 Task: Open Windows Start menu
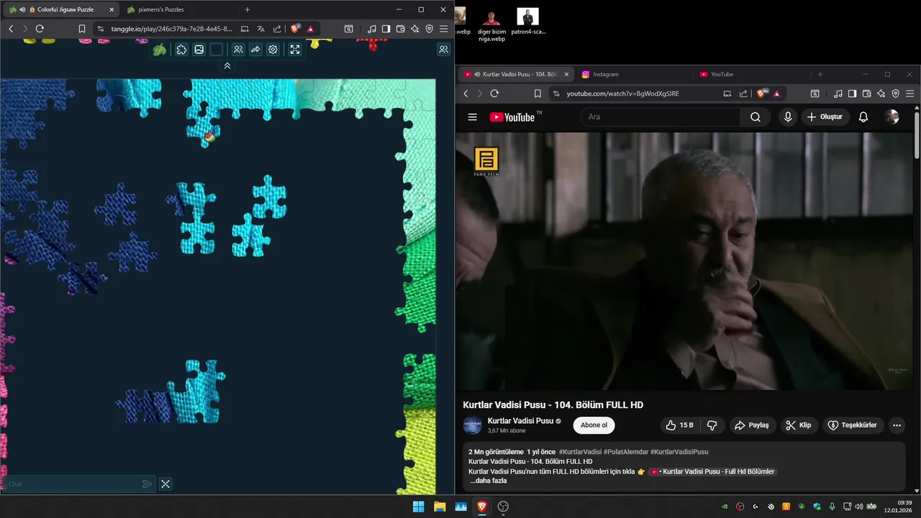[x=418, y=506]
